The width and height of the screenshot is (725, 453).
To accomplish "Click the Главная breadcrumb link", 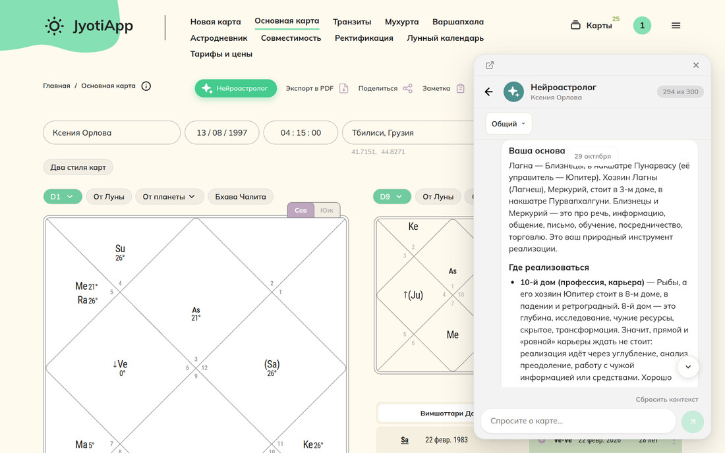I will (x=57, y=86).
